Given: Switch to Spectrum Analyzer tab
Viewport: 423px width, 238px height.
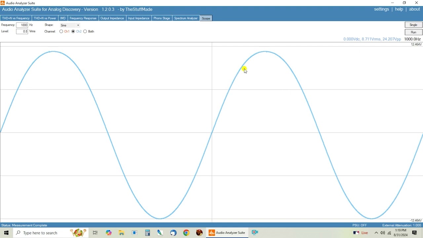Looking at the screenshot, I should 186,18.
